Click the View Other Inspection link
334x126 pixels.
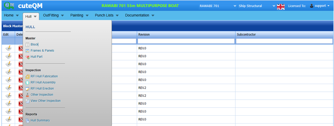tap(46, 101)
